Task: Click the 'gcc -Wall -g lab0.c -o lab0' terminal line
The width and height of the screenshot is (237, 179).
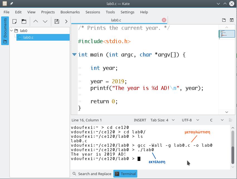Action: click(x=175, y=145)
